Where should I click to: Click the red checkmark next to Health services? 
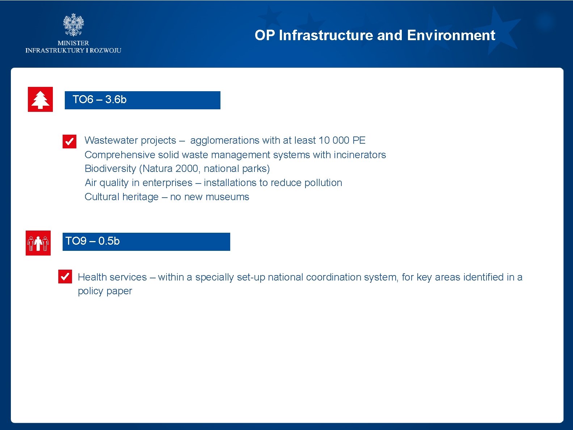click(65, 277)
